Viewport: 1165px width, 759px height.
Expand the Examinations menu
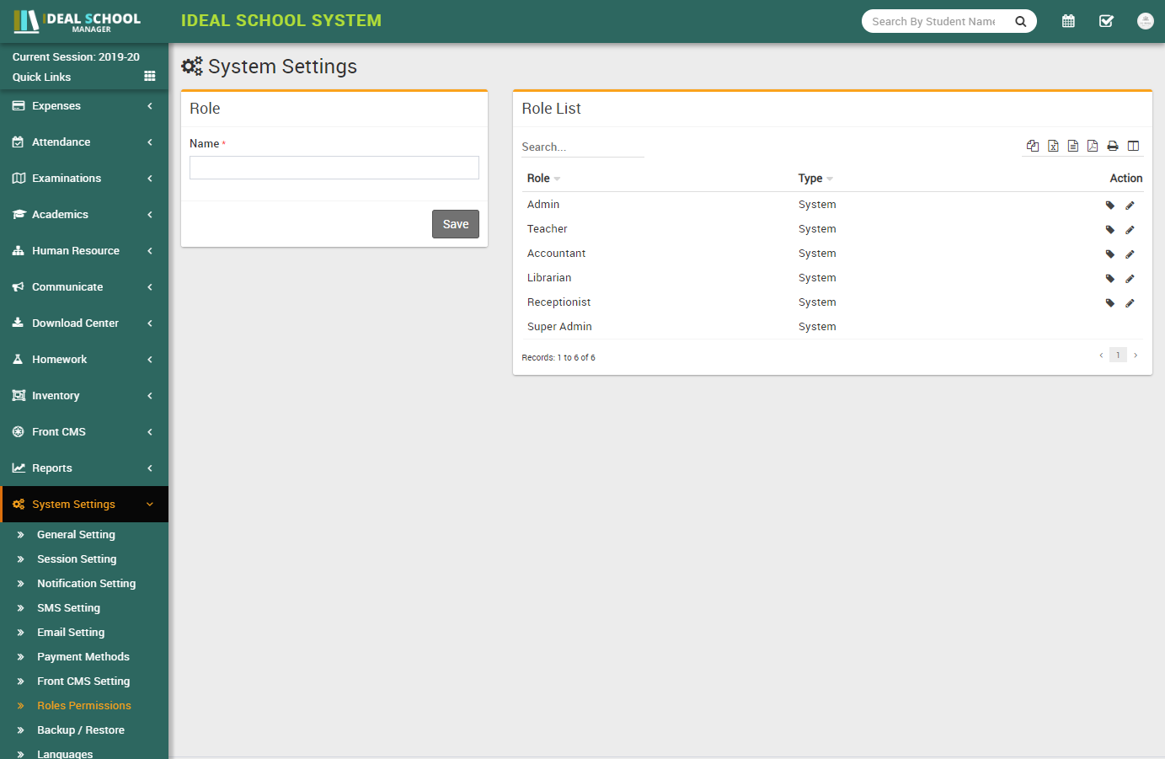coord(84,178)
